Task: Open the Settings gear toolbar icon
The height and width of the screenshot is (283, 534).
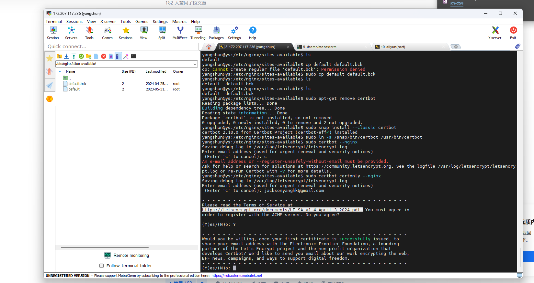Action: (234, 33)
